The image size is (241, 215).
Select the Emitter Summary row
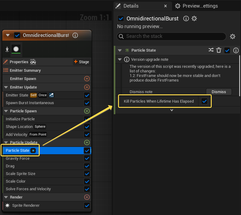click(47, 70)
